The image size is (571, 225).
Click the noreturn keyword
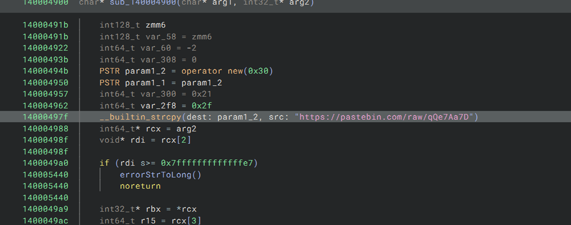(140, 186)
